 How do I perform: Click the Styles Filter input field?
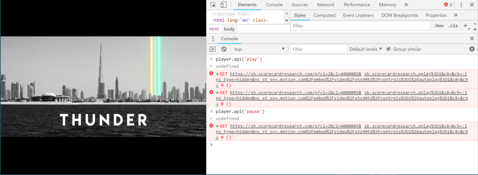pos(360,26)
